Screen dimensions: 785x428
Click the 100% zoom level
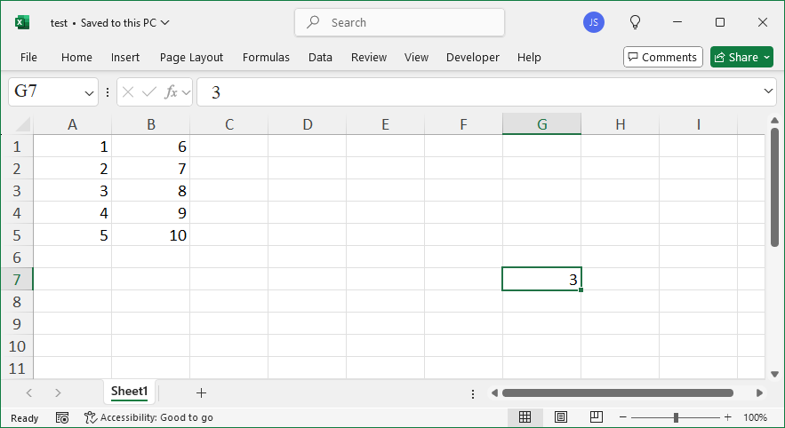pyautogui.click(x=755, y=417)
